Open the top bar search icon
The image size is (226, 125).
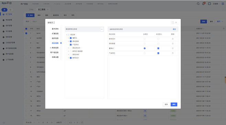pyautogui.click(x=198, y=4)
